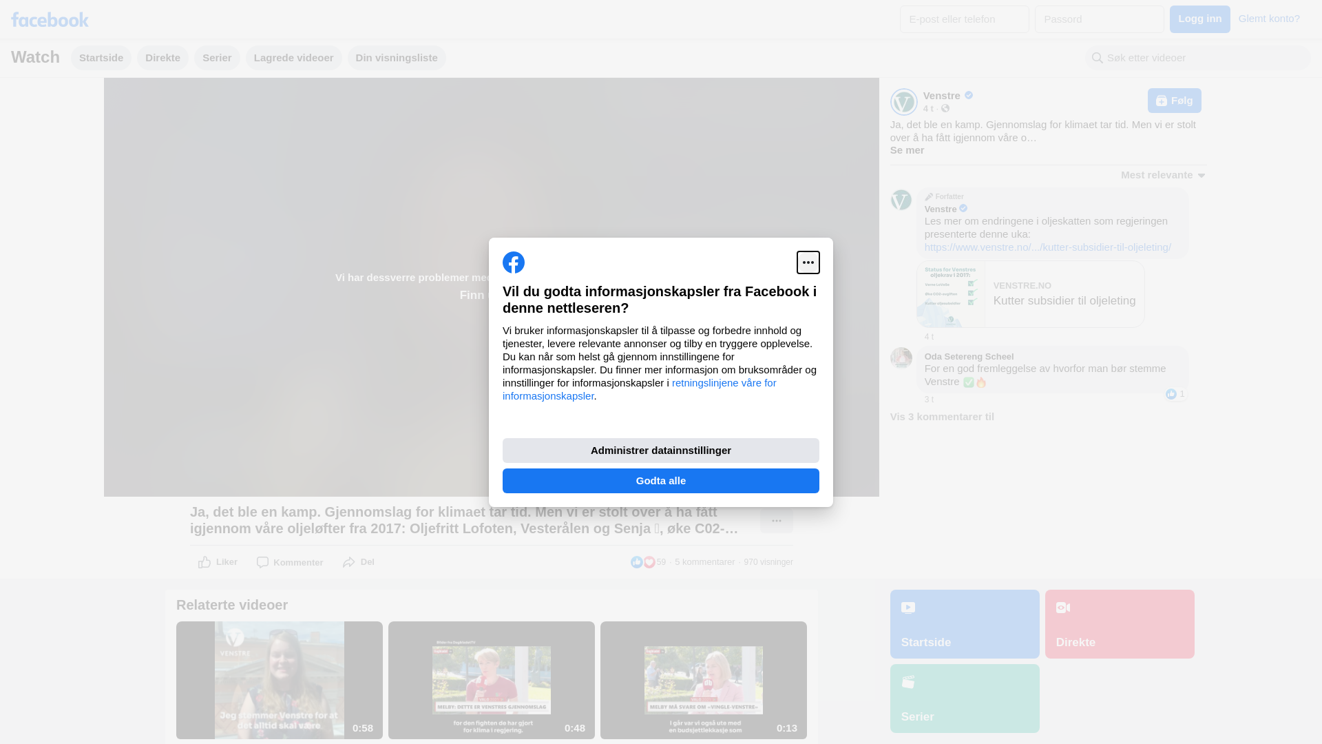Click 970 visninger text

(768, 562)
